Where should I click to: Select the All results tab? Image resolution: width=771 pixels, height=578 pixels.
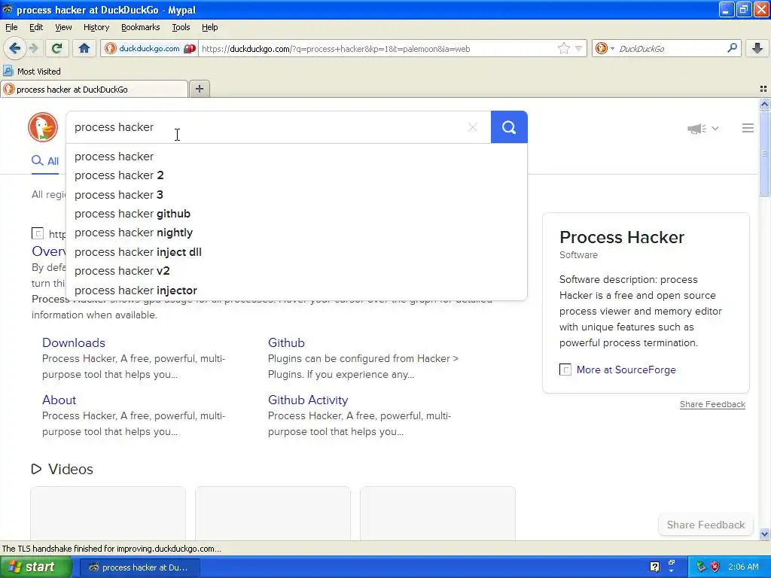click(45, 161)
